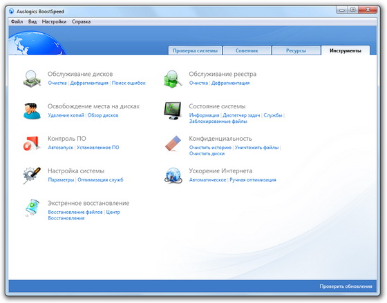
Task: Click Очистить диски link
Action: 207,154
